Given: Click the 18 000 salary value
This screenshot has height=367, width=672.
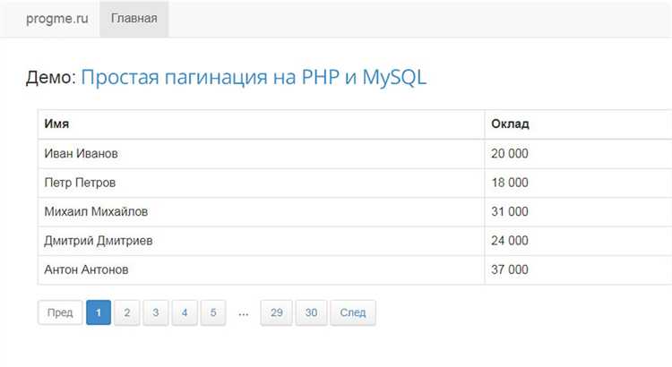Looking at the screenshot, I should click(x=510, y=183).
